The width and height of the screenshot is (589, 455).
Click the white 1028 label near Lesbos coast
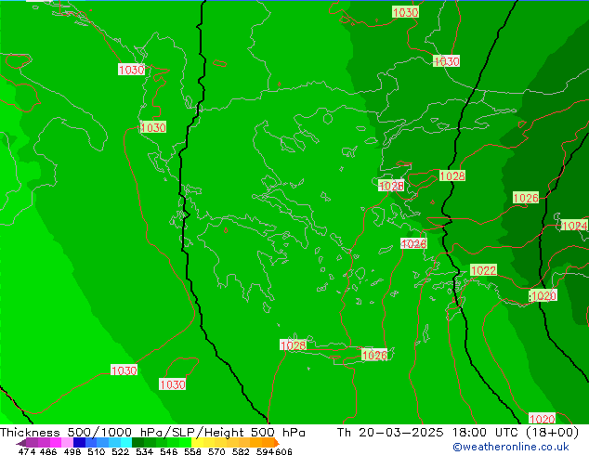click(391, 186)
